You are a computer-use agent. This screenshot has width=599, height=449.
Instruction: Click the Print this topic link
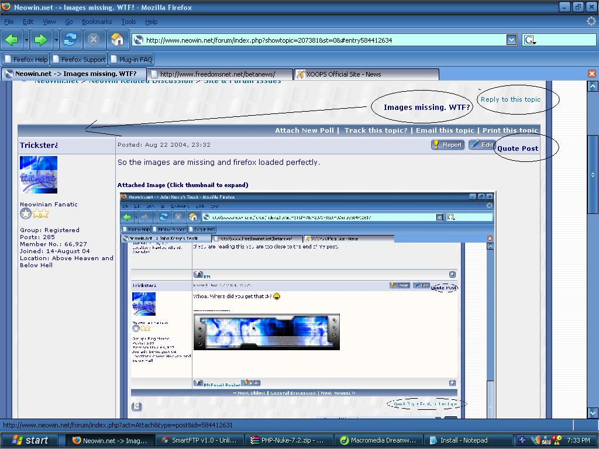point(510,130)
